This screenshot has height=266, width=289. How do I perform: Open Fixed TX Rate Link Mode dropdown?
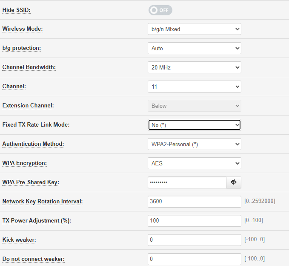pos(194,125)
